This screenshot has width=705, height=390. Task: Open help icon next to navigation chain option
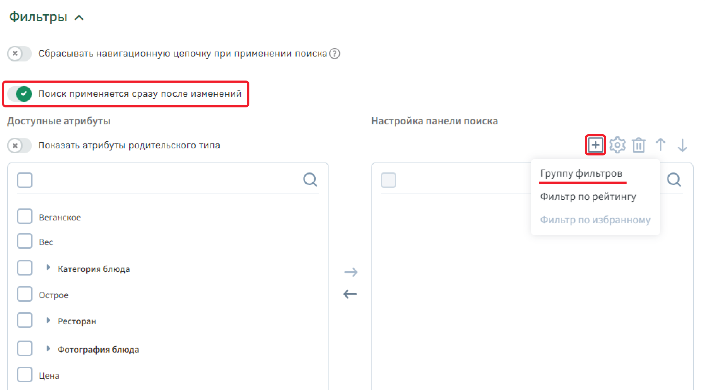pos(334,54)
